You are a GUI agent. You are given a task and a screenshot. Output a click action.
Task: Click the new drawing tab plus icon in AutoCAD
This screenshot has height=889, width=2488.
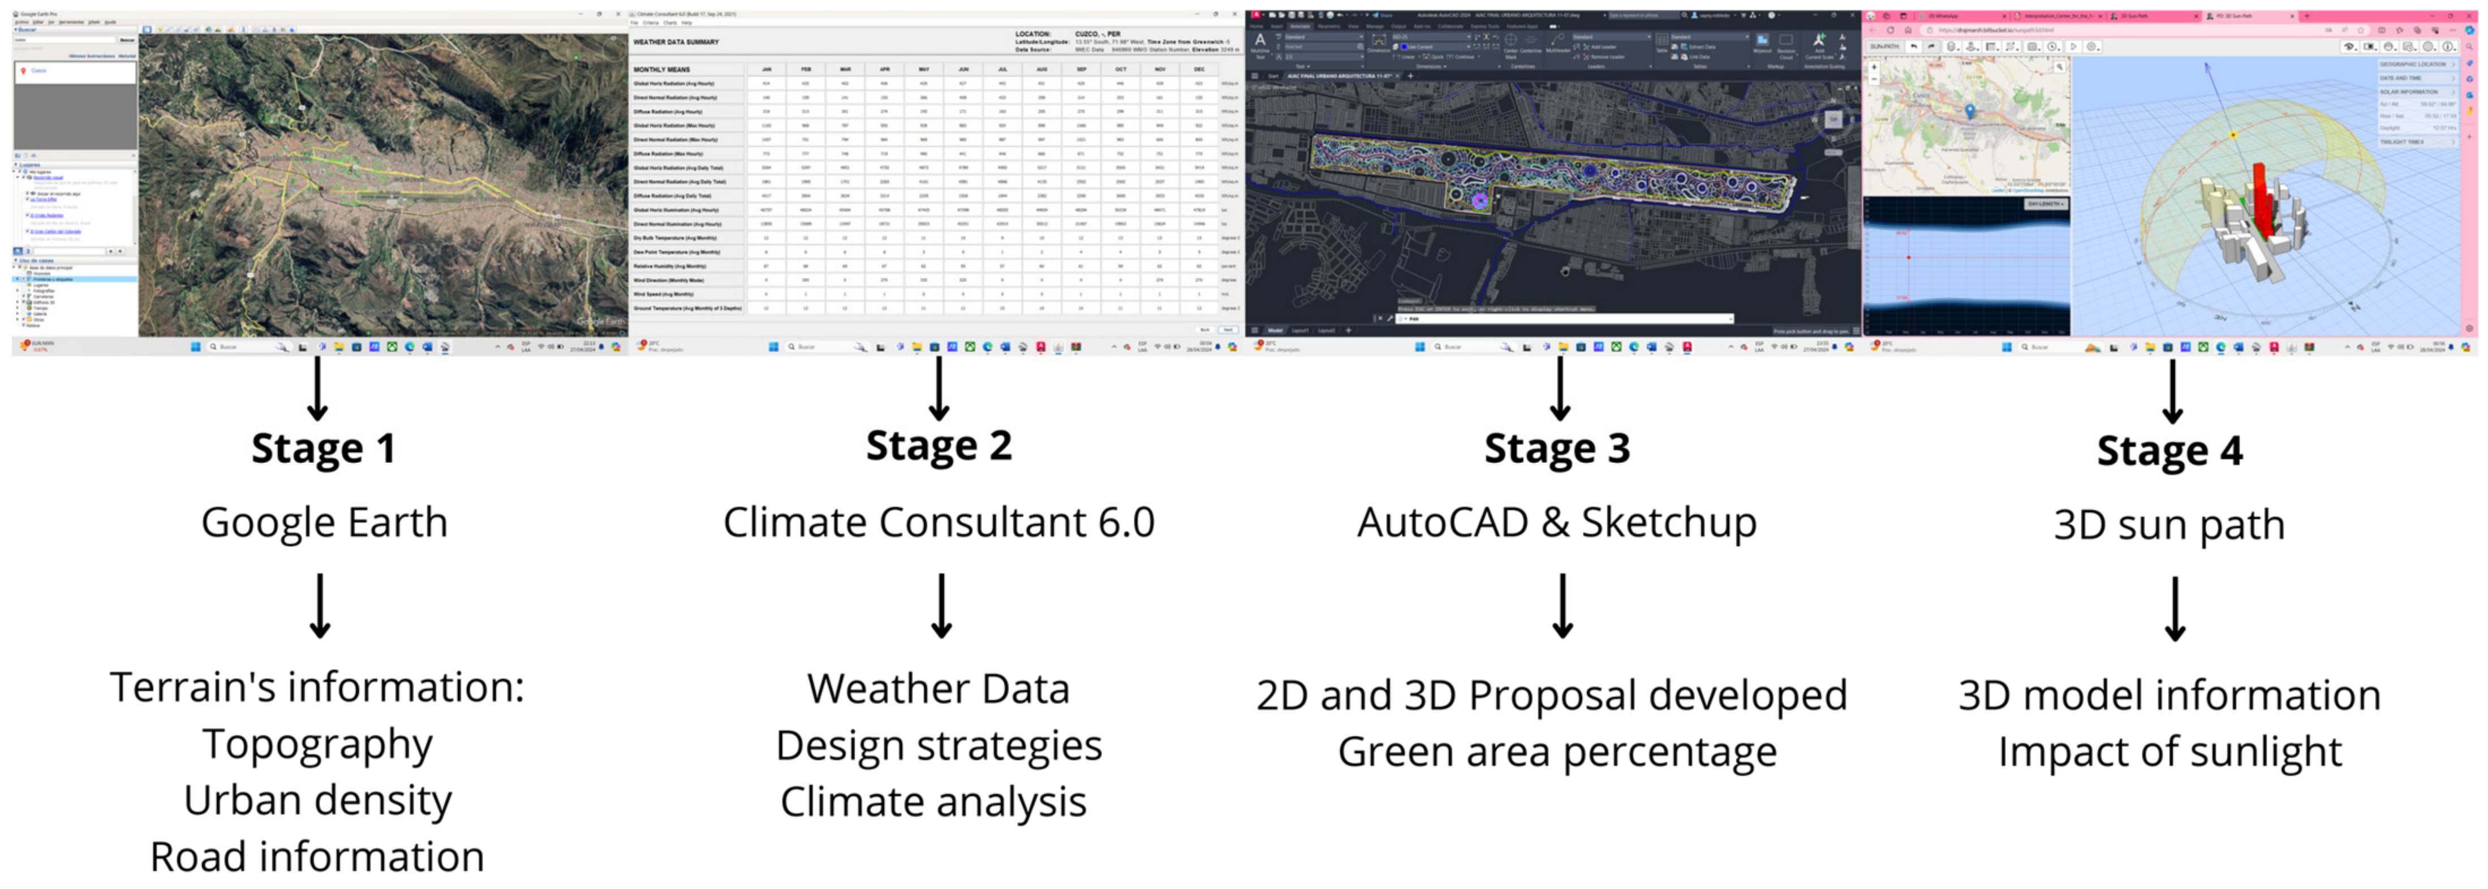click(x=1411, y=76)
